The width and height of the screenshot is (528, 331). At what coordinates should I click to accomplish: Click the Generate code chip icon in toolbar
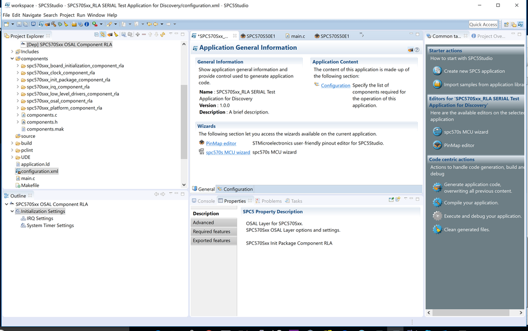tap(48, 24)
